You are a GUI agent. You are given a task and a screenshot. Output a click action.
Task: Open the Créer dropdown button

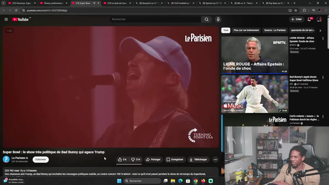(296, 19)
